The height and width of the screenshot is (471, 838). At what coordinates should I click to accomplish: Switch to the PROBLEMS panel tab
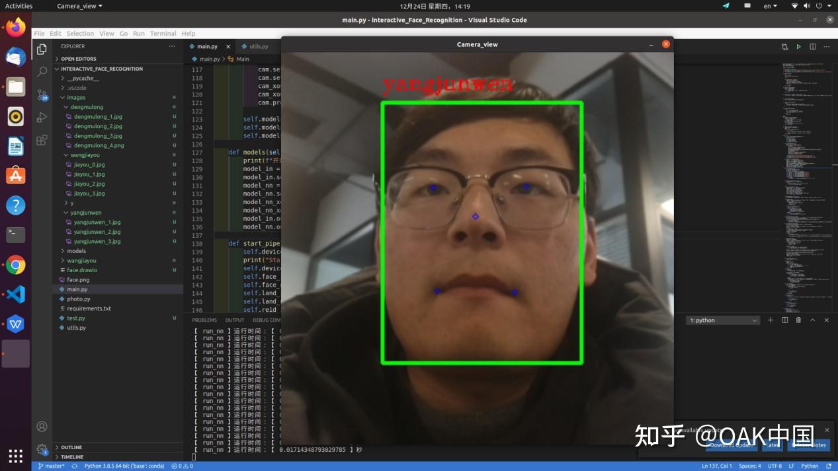(x=204, y=320)
